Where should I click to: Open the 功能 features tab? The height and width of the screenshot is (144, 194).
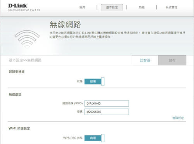pyautogui.click(x=142, y=7)
